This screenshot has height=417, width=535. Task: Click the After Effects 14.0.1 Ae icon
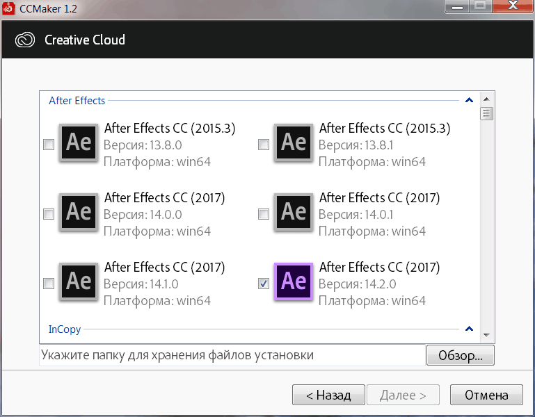[x=294, y=212]
